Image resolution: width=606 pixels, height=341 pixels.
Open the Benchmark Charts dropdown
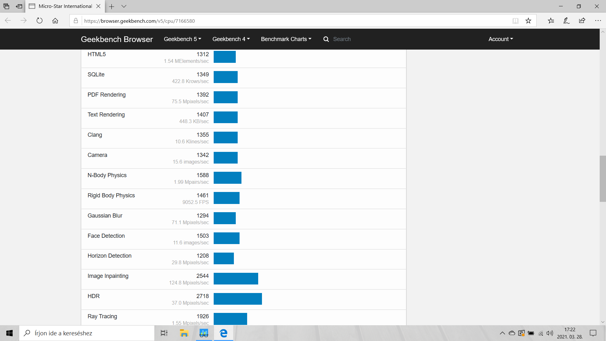[x=286, y=39]
